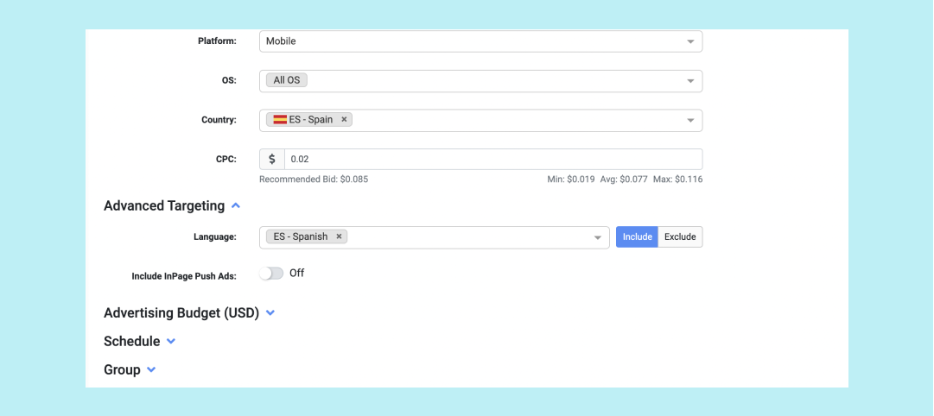
Task: Click the Advanced Targeting heading text
Action: (164, 206)
